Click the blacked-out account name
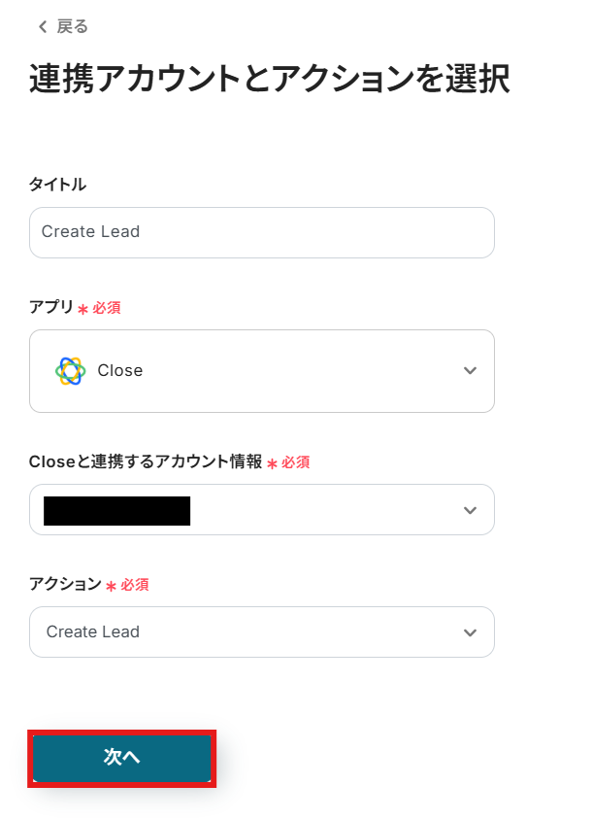This screenshot has height=819, width=592. click(116, 510)
